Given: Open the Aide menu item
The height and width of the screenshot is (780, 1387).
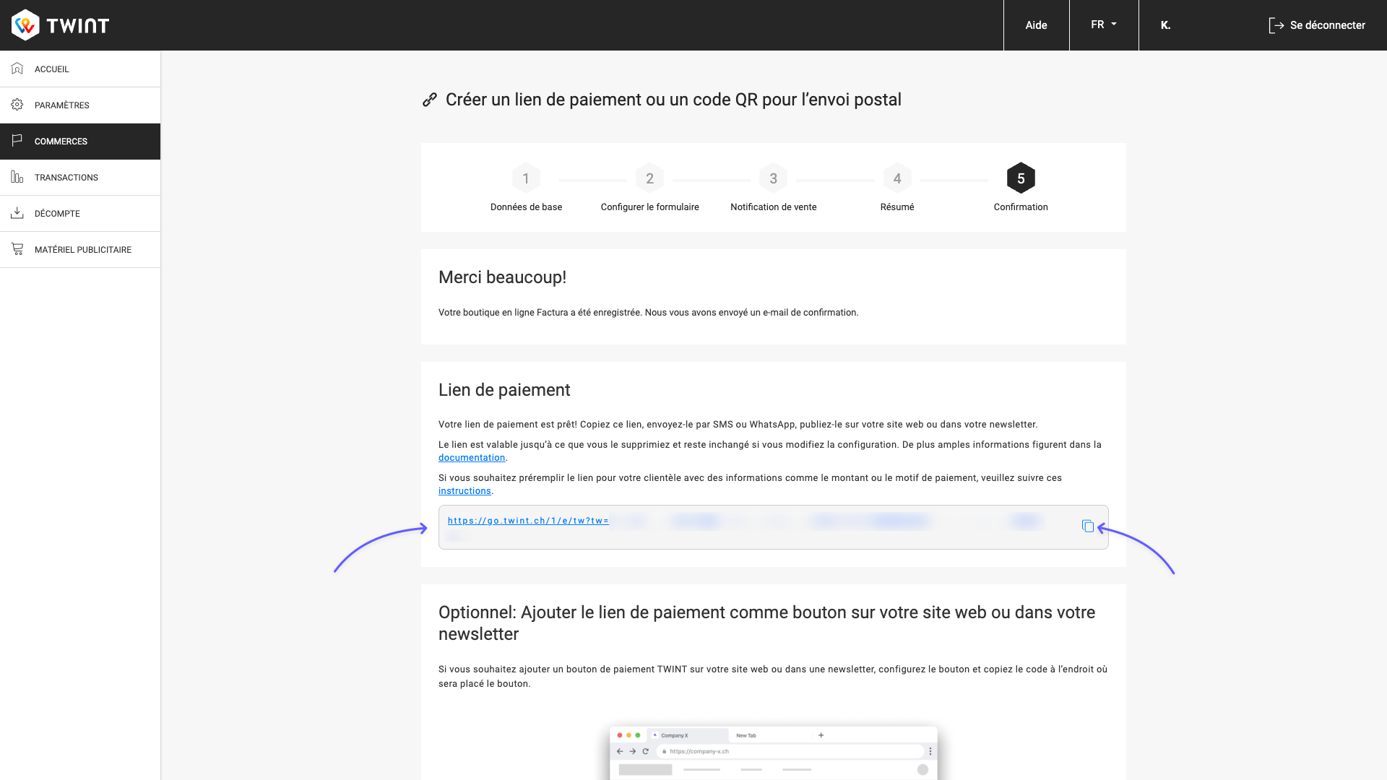Looking at the screenshot, I should (1036, 25).
